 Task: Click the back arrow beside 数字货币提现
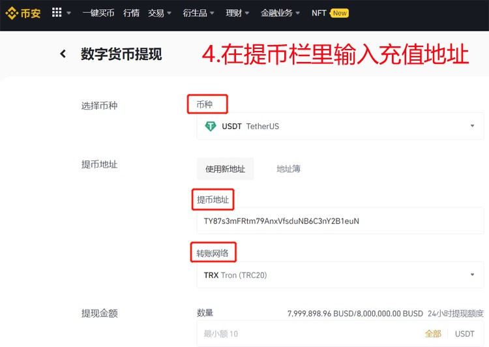63,53
